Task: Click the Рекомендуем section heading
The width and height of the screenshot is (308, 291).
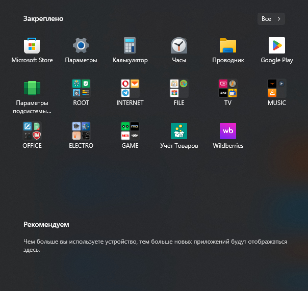Action: (46, 224)
